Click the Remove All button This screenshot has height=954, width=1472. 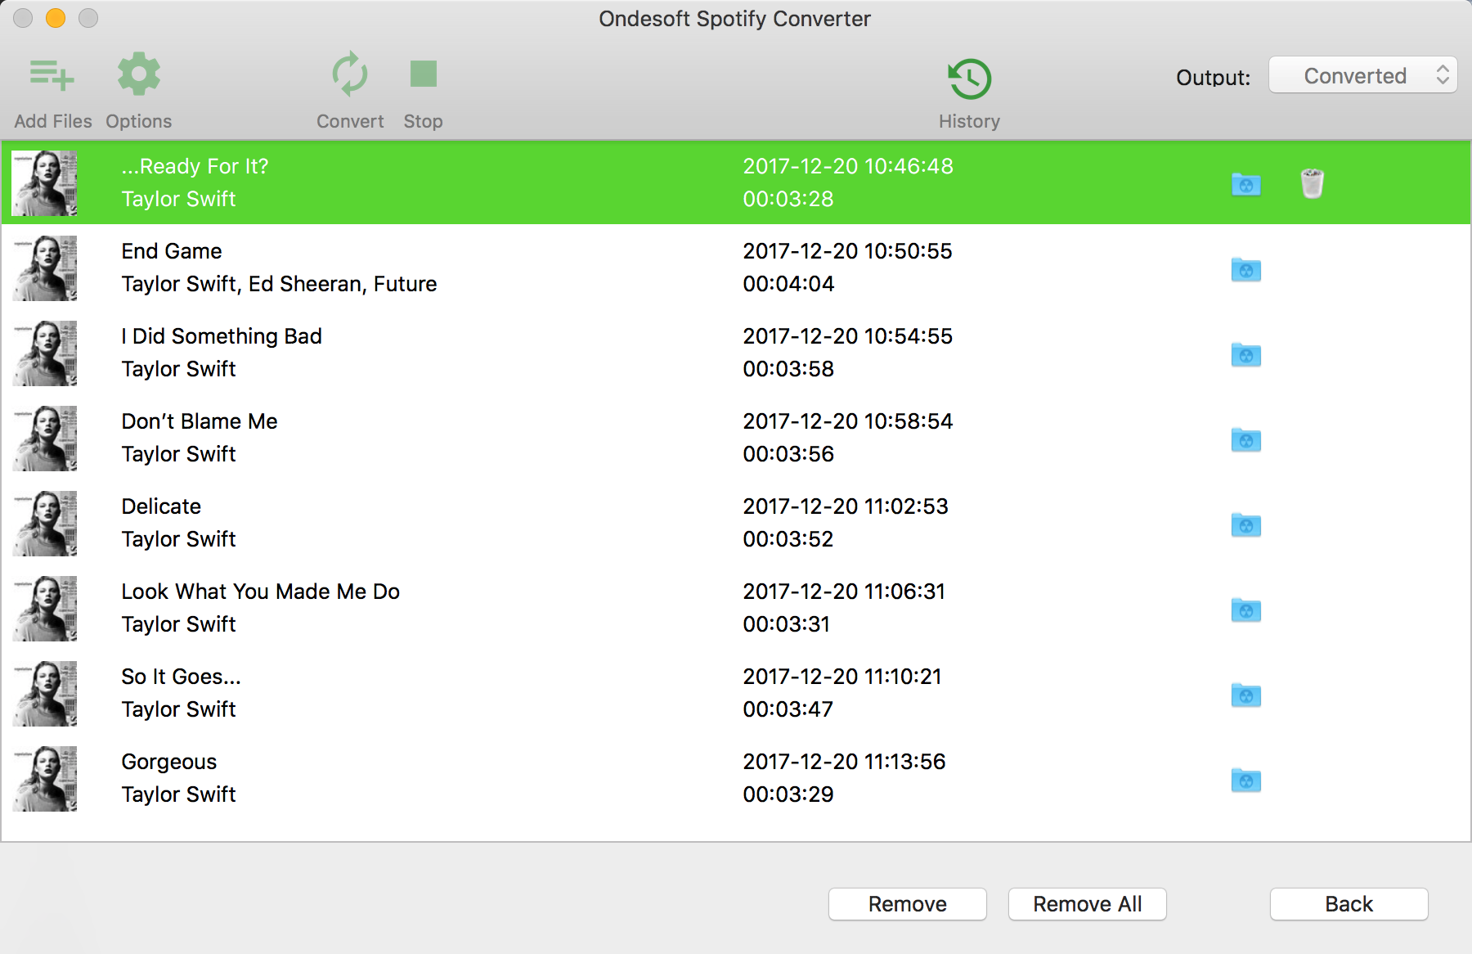1088,904
